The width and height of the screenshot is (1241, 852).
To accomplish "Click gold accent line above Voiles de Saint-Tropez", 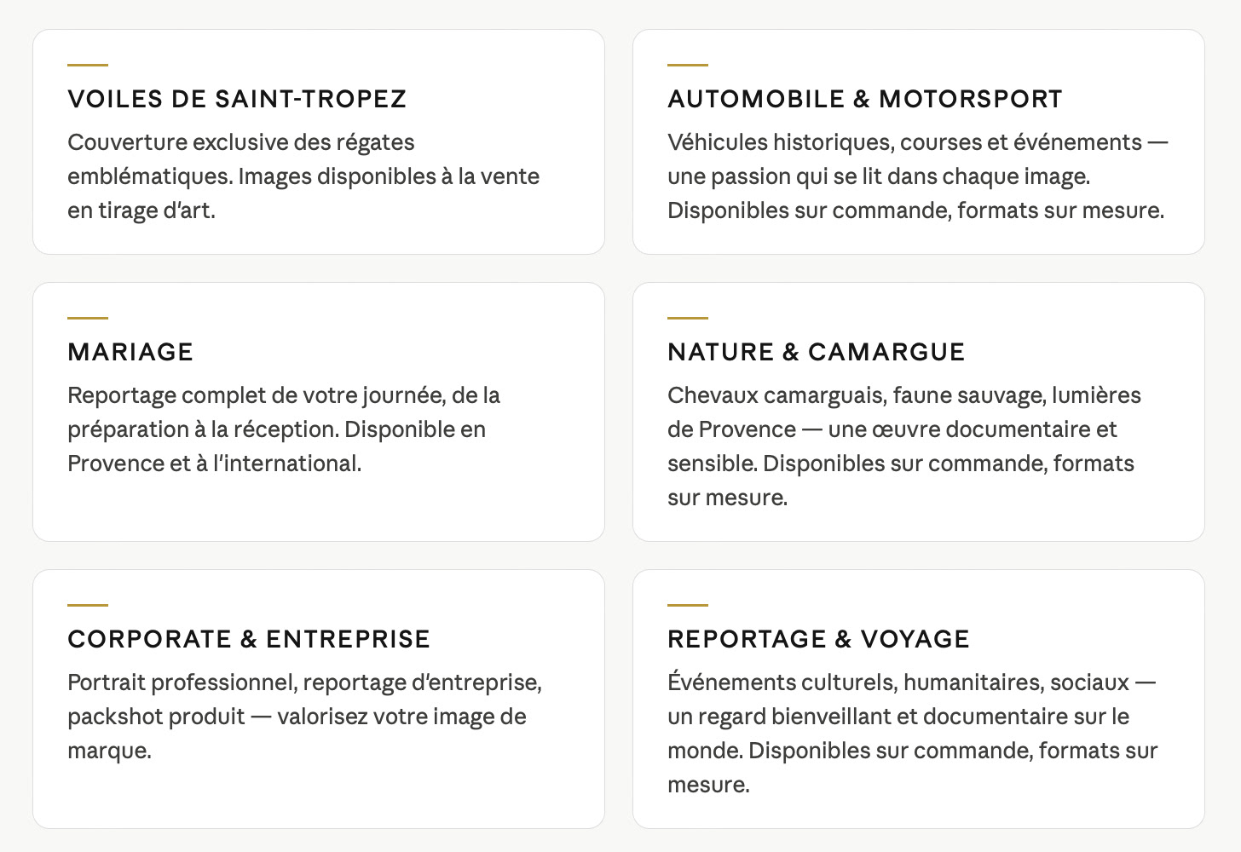I will tap(88, 65).
